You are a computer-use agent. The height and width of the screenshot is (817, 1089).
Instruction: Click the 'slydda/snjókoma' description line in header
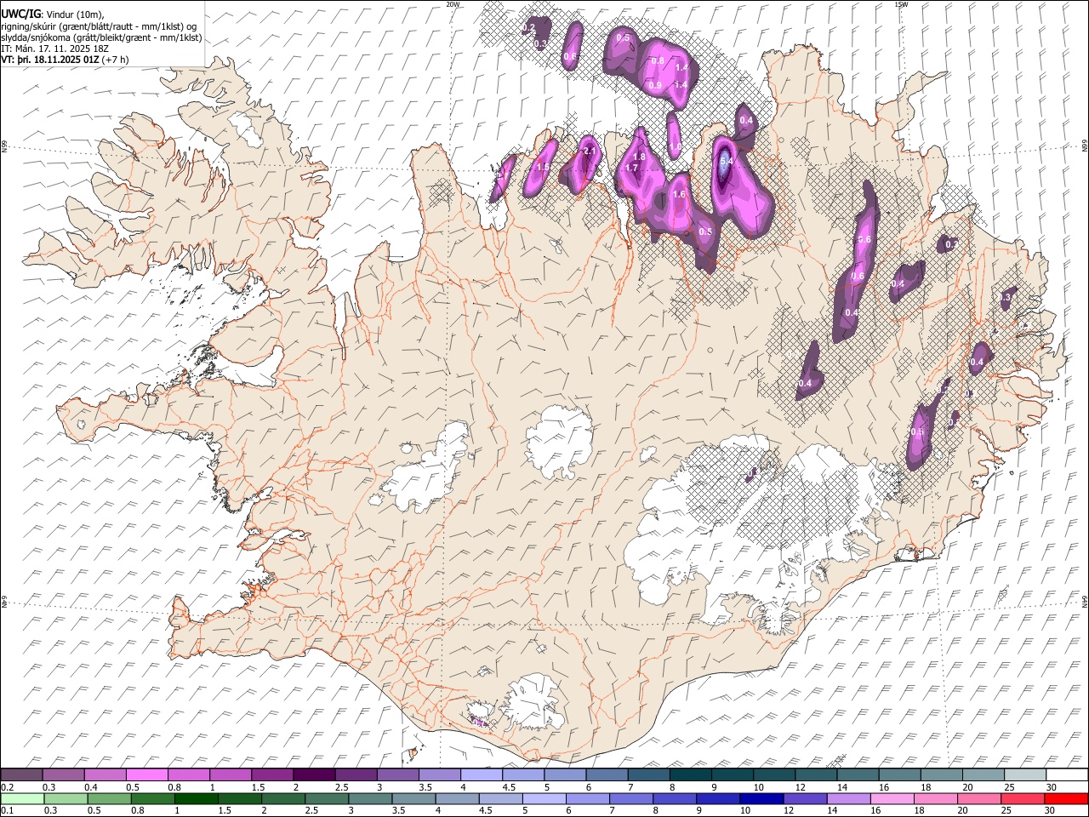coord(102,37)
